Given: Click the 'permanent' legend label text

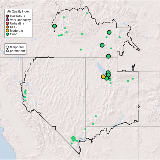Looking at the screenshot, I should tap(17, 51).
